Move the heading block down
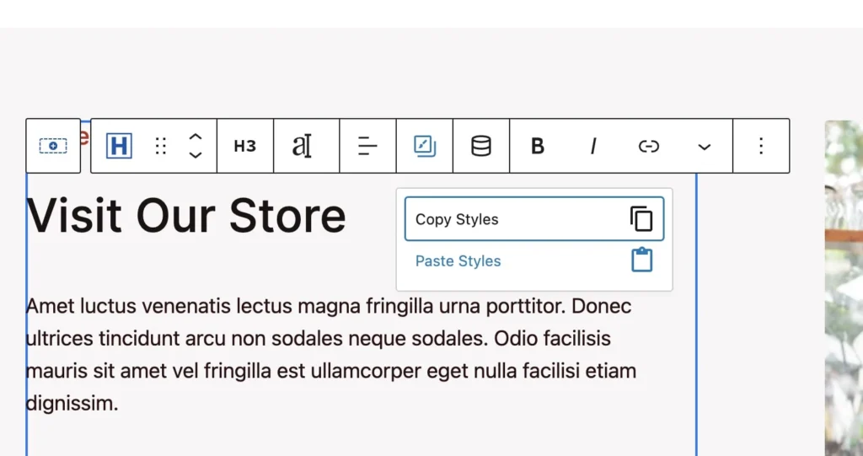The width and height of the screenshot is (863, 456). pos(195,155)
